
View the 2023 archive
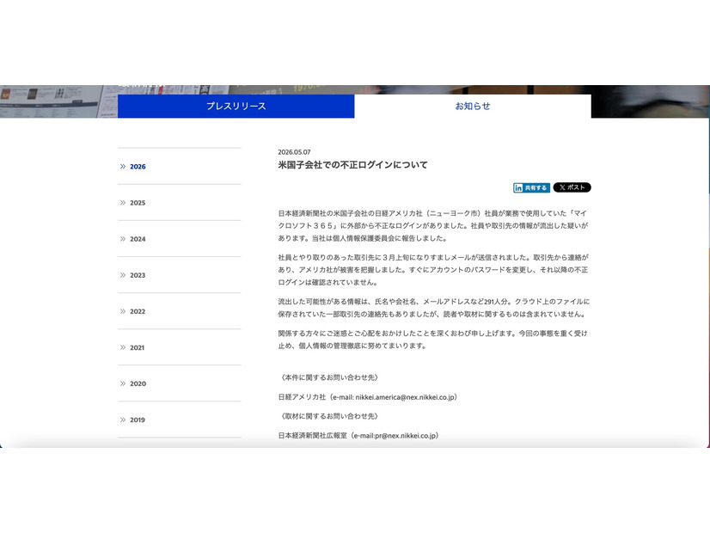click(x=138, y=275)
